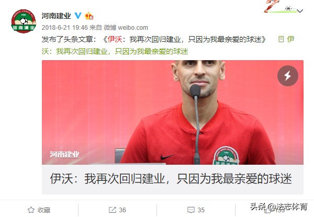The width and height of the screenshot is (314, 217).
Task: Click the 收藏 button label
Action: pos(44,210)
